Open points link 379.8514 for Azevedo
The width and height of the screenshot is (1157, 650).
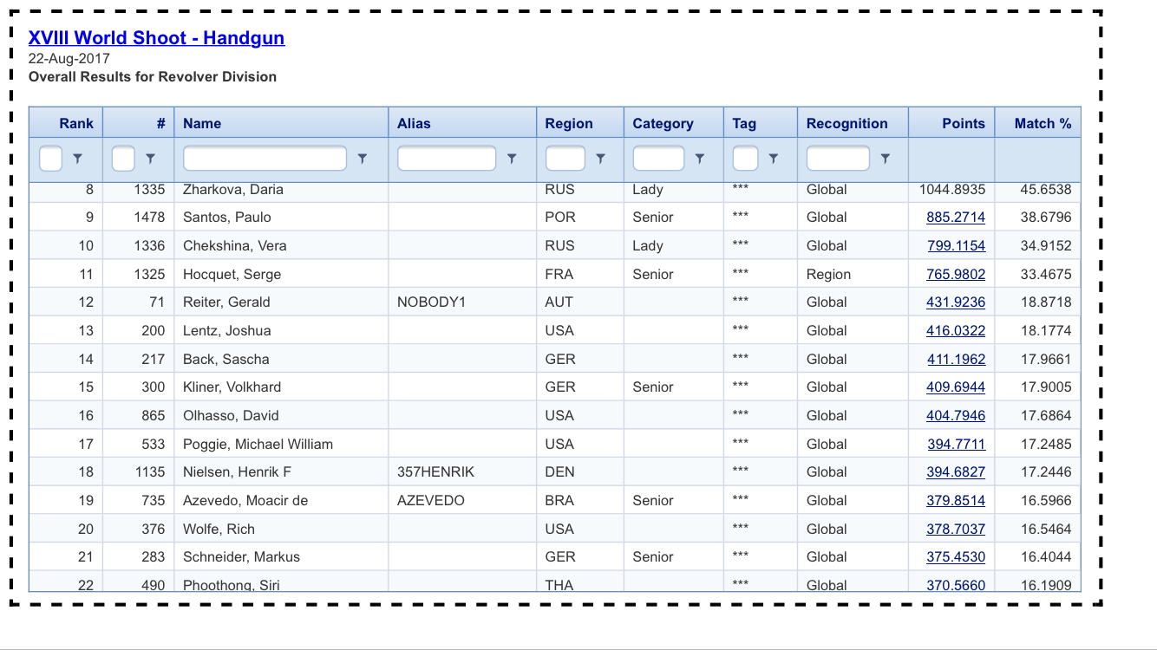pos(956,501)
